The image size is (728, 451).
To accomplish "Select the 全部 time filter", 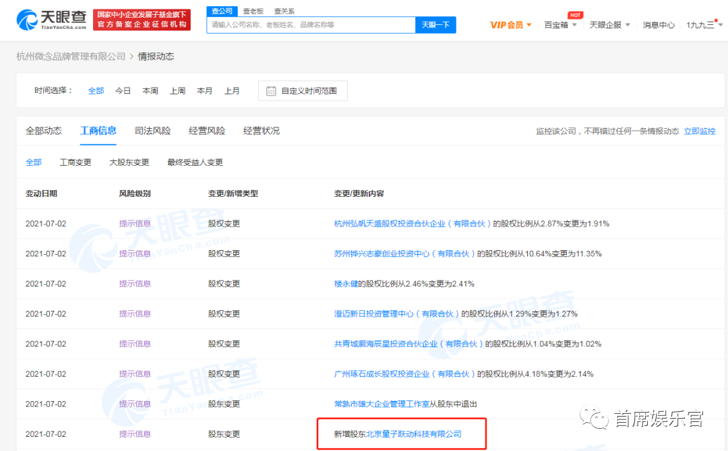I will point(96,91).
